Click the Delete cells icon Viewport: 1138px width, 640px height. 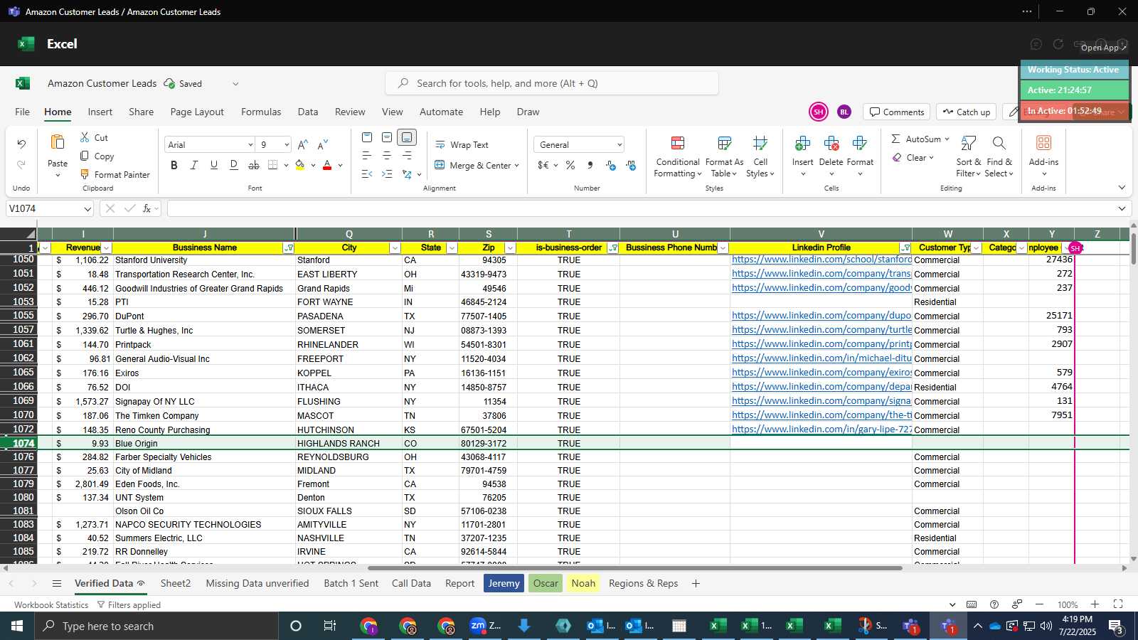(831, 144)
